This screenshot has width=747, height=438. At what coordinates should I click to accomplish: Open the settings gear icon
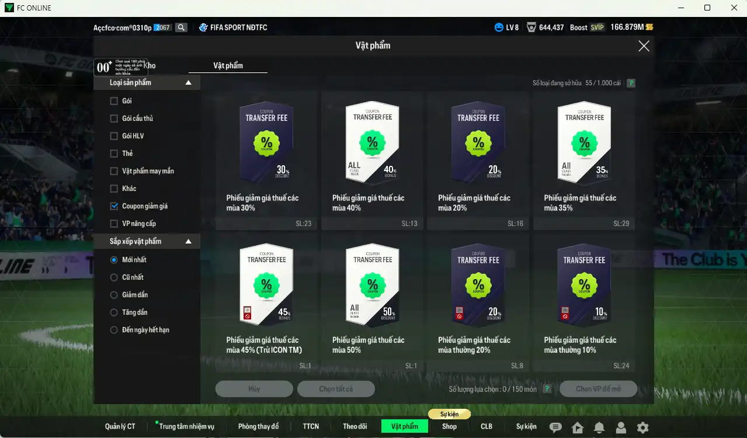click(x=642, y=427)
